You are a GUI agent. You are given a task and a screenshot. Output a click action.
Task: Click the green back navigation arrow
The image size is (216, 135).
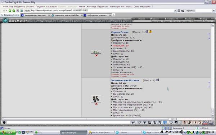coord(10,10)
